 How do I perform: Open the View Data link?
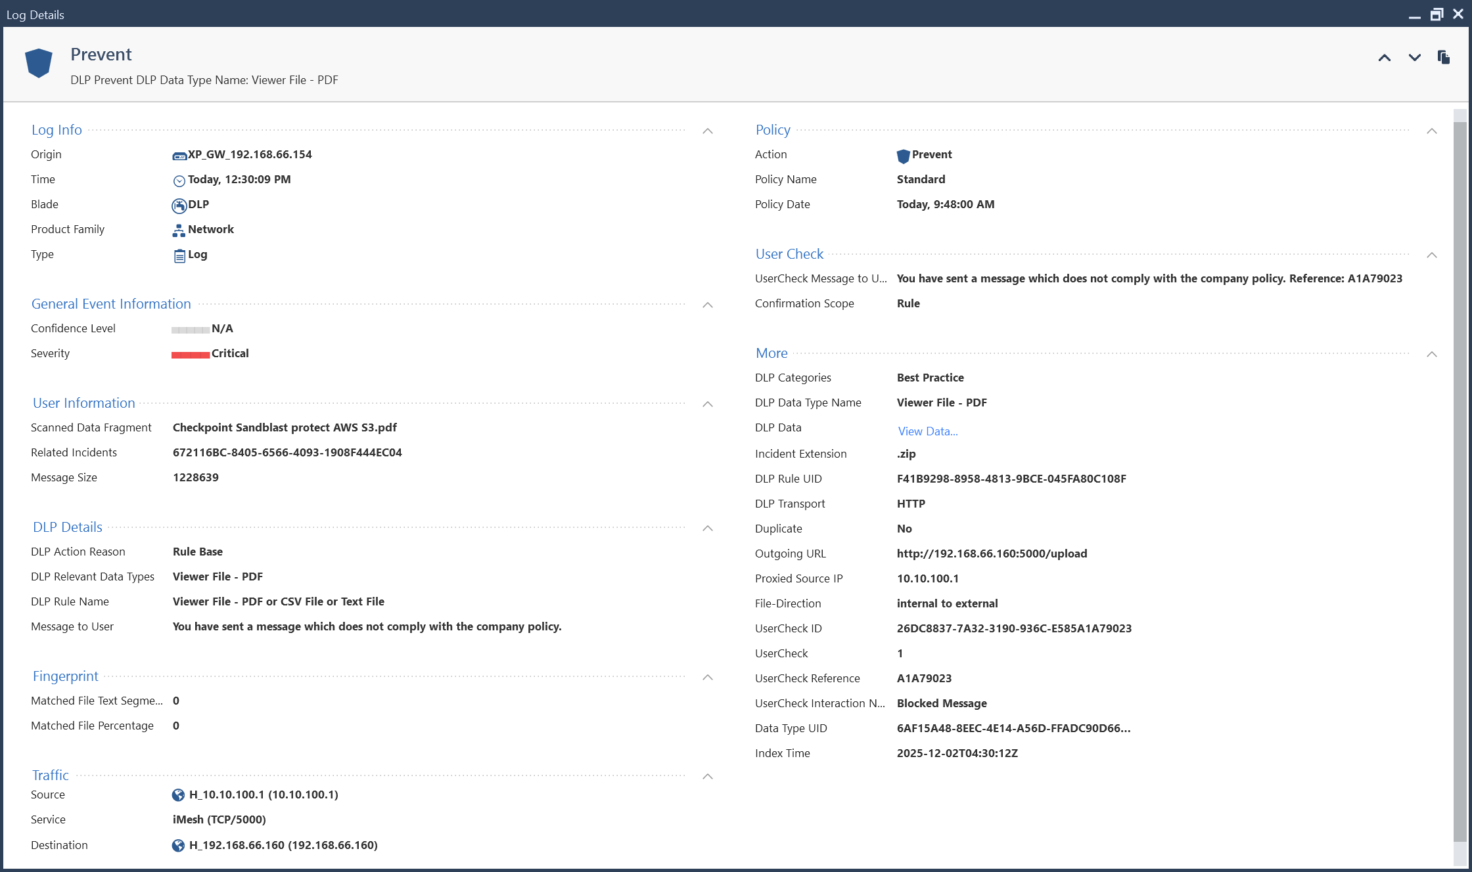[x=927, y=431]
